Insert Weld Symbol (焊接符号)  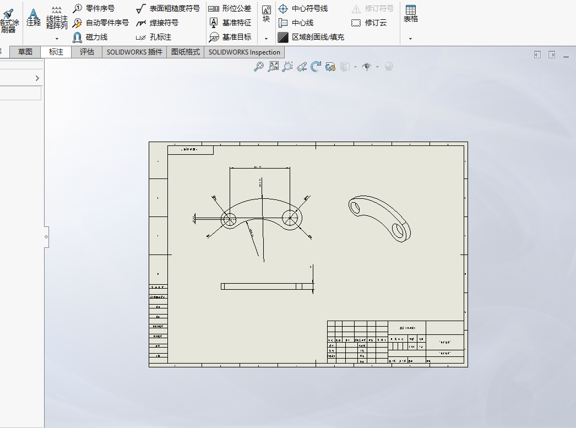[157, 23]
